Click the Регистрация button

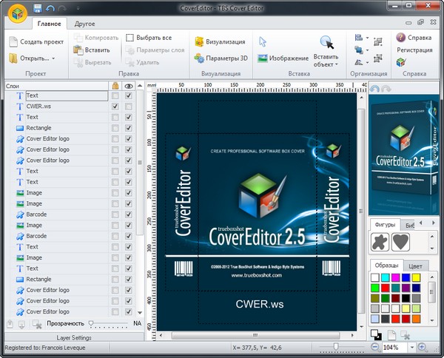413,50
